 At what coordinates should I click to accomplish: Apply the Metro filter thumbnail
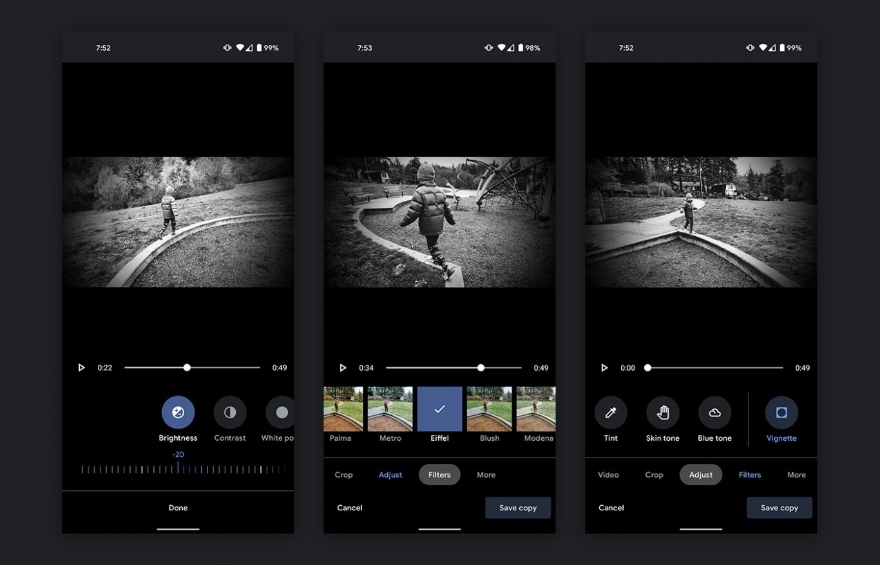click(x=390, y=409)
